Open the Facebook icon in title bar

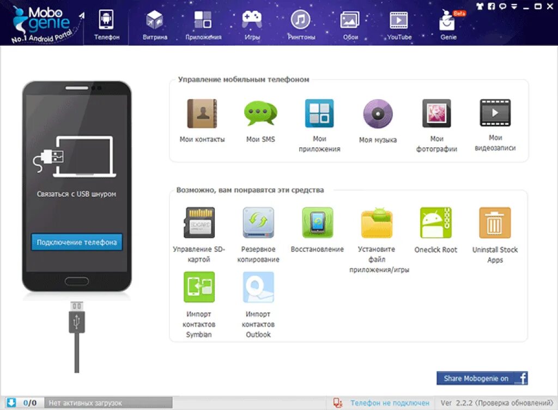pyautogui.click(x=492, y=6)
